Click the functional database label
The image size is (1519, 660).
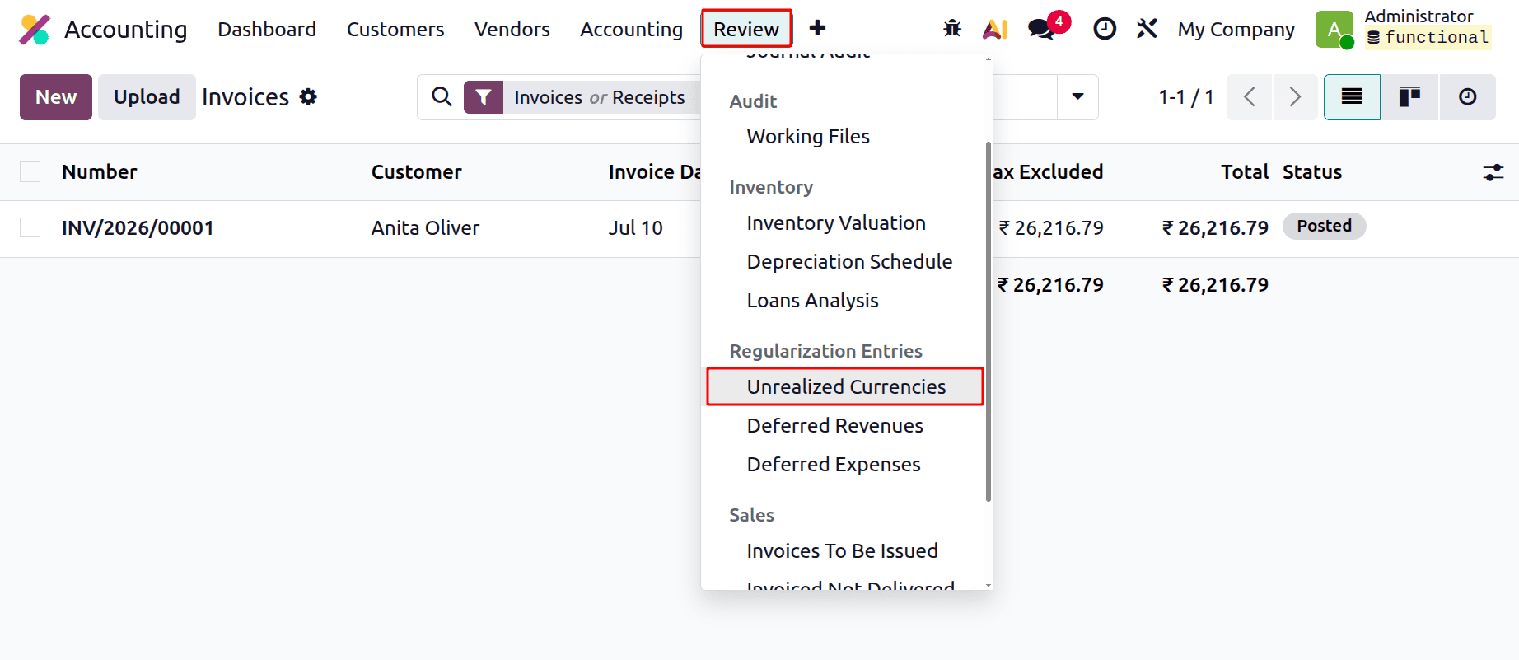point(1428,38)
